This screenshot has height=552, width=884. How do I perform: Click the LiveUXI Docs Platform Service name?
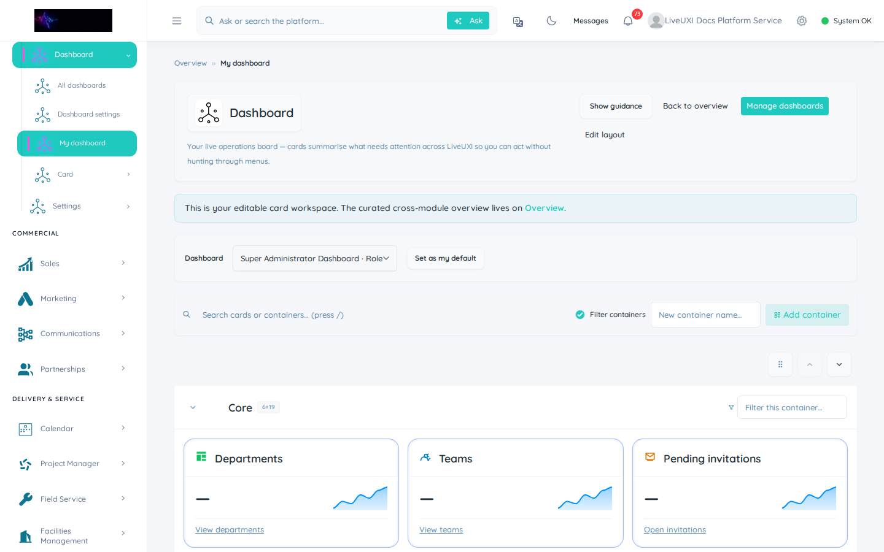[723, 20]
